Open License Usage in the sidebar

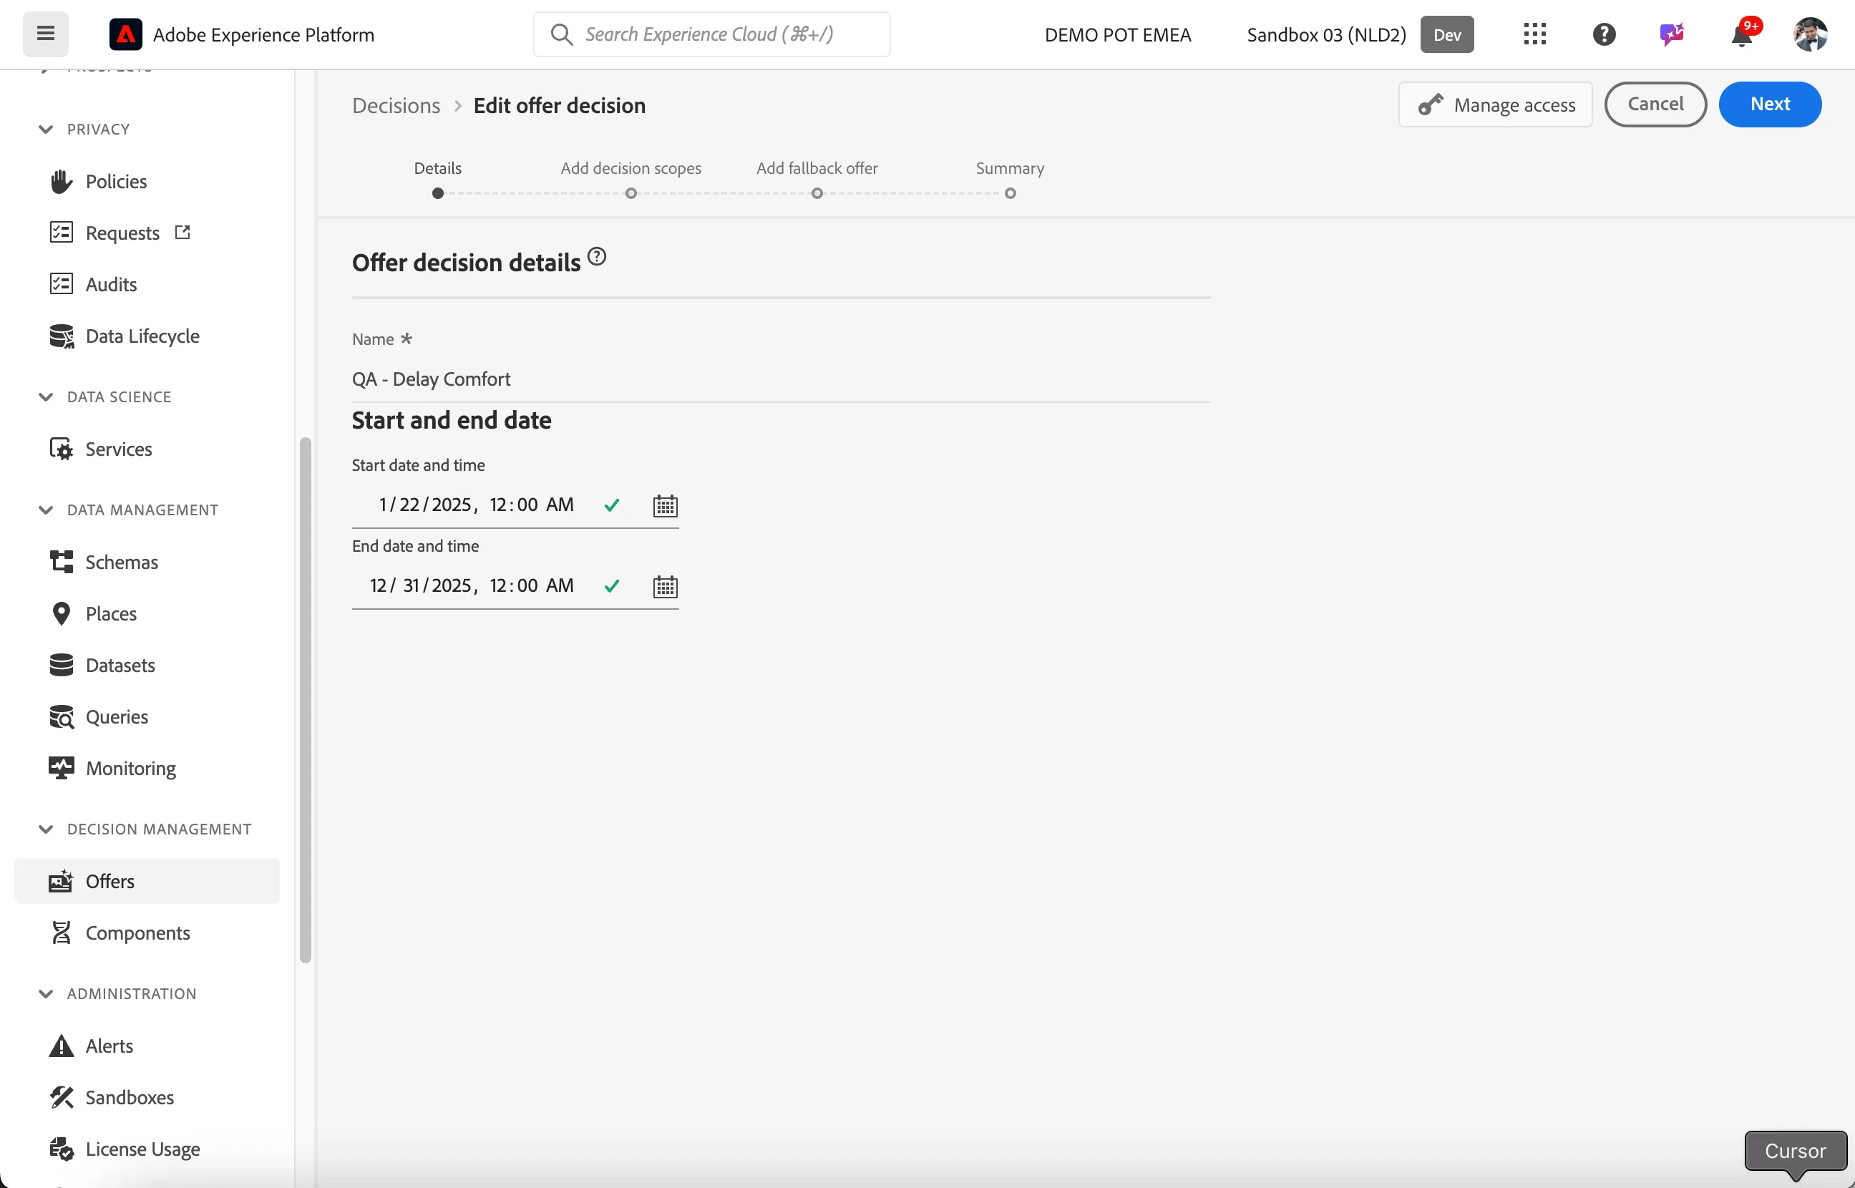click(147, 1149)
